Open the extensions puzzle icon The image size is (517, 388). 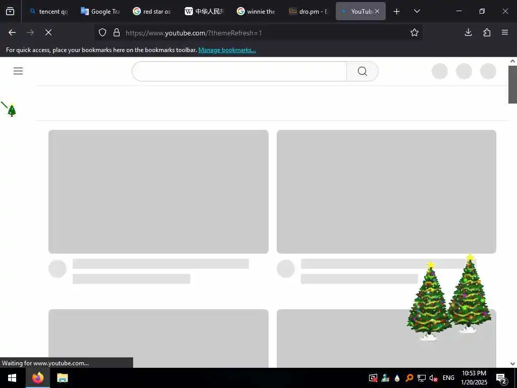pos(487,32)
